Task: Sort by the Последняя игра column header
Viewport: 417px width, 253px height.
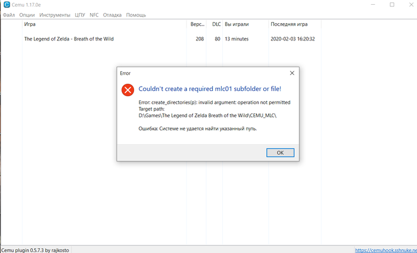Action: point(290,25)
